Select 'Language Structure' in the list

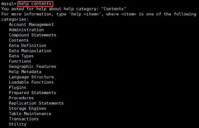click(x=31, y=77)
